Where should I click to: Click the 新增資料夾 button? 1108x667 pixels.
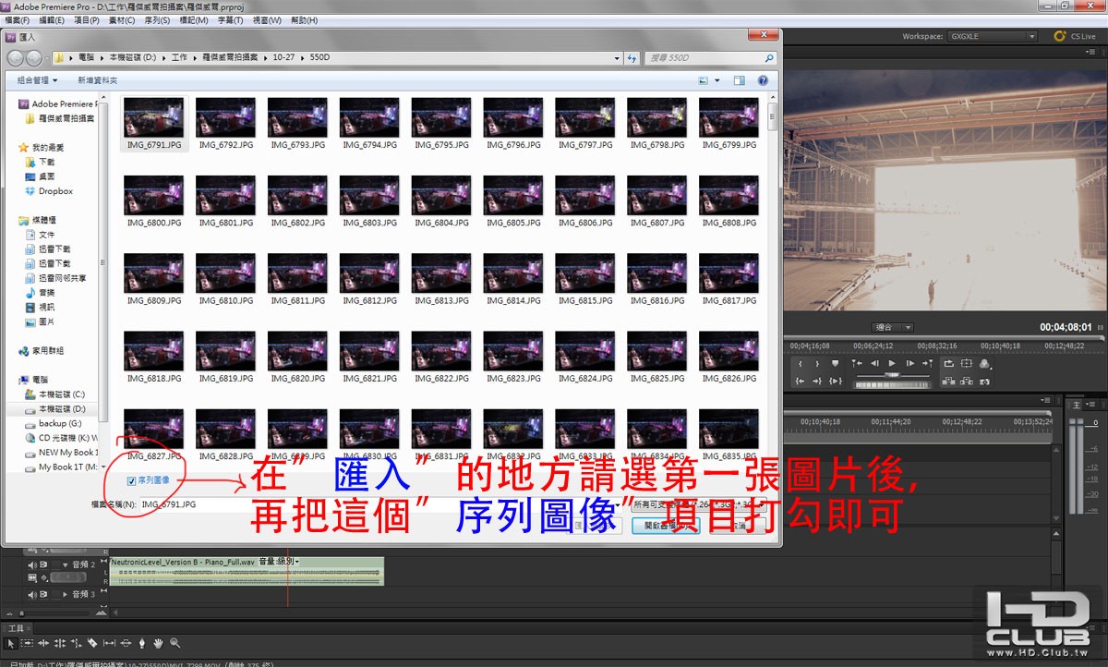pyautogui.click(x=97, y=80)
